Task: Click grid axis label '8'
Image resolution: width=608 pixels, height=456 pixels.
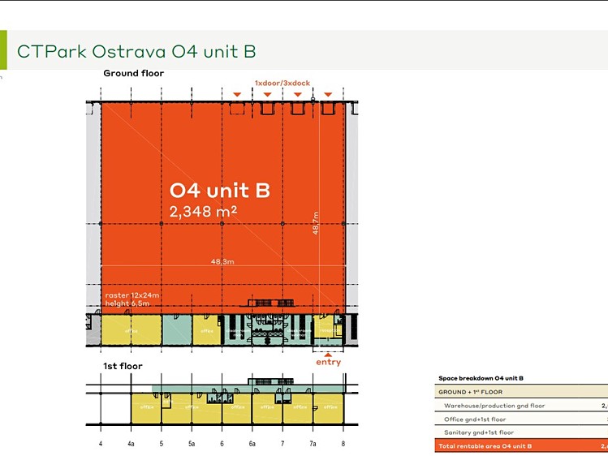Action: point(343,444)
